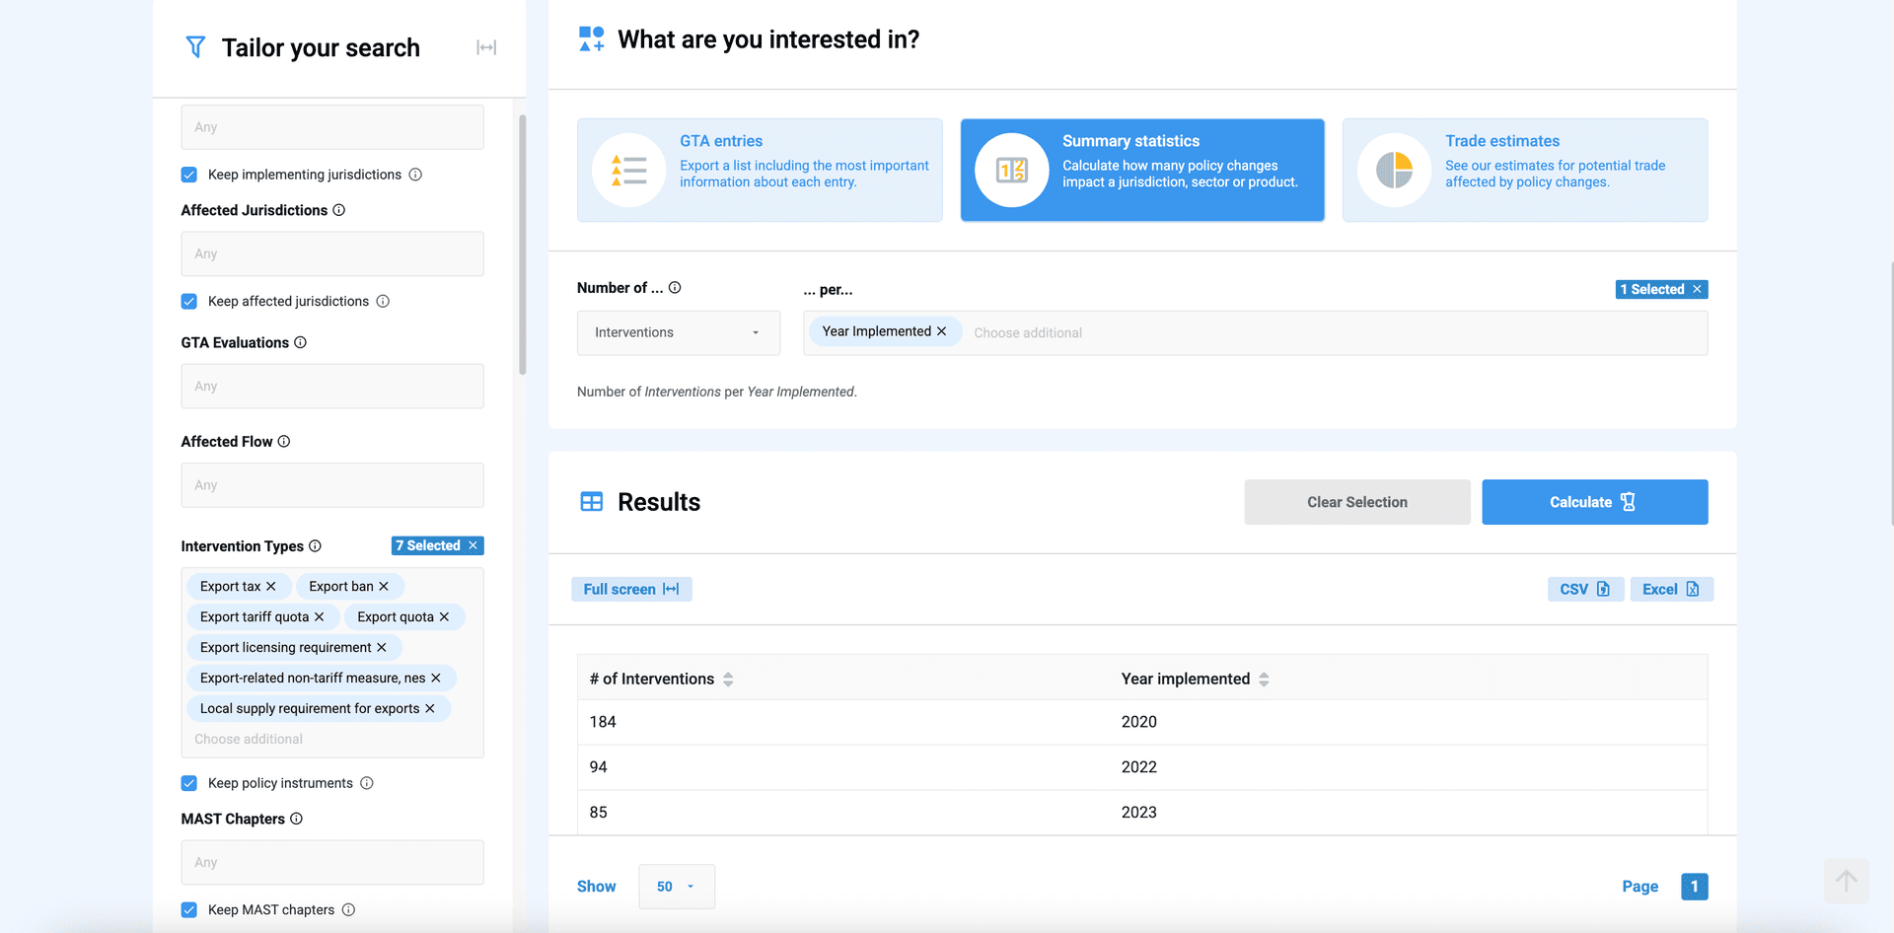Download results as CSV

1584,589
